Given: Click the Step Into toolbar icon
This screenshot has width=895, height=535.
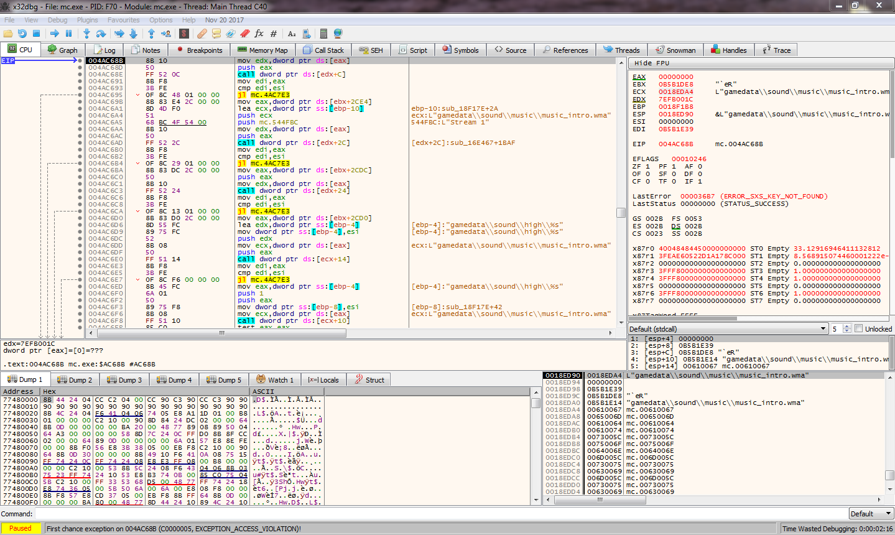Looking at the screenshot, I should tap(86, 34).
